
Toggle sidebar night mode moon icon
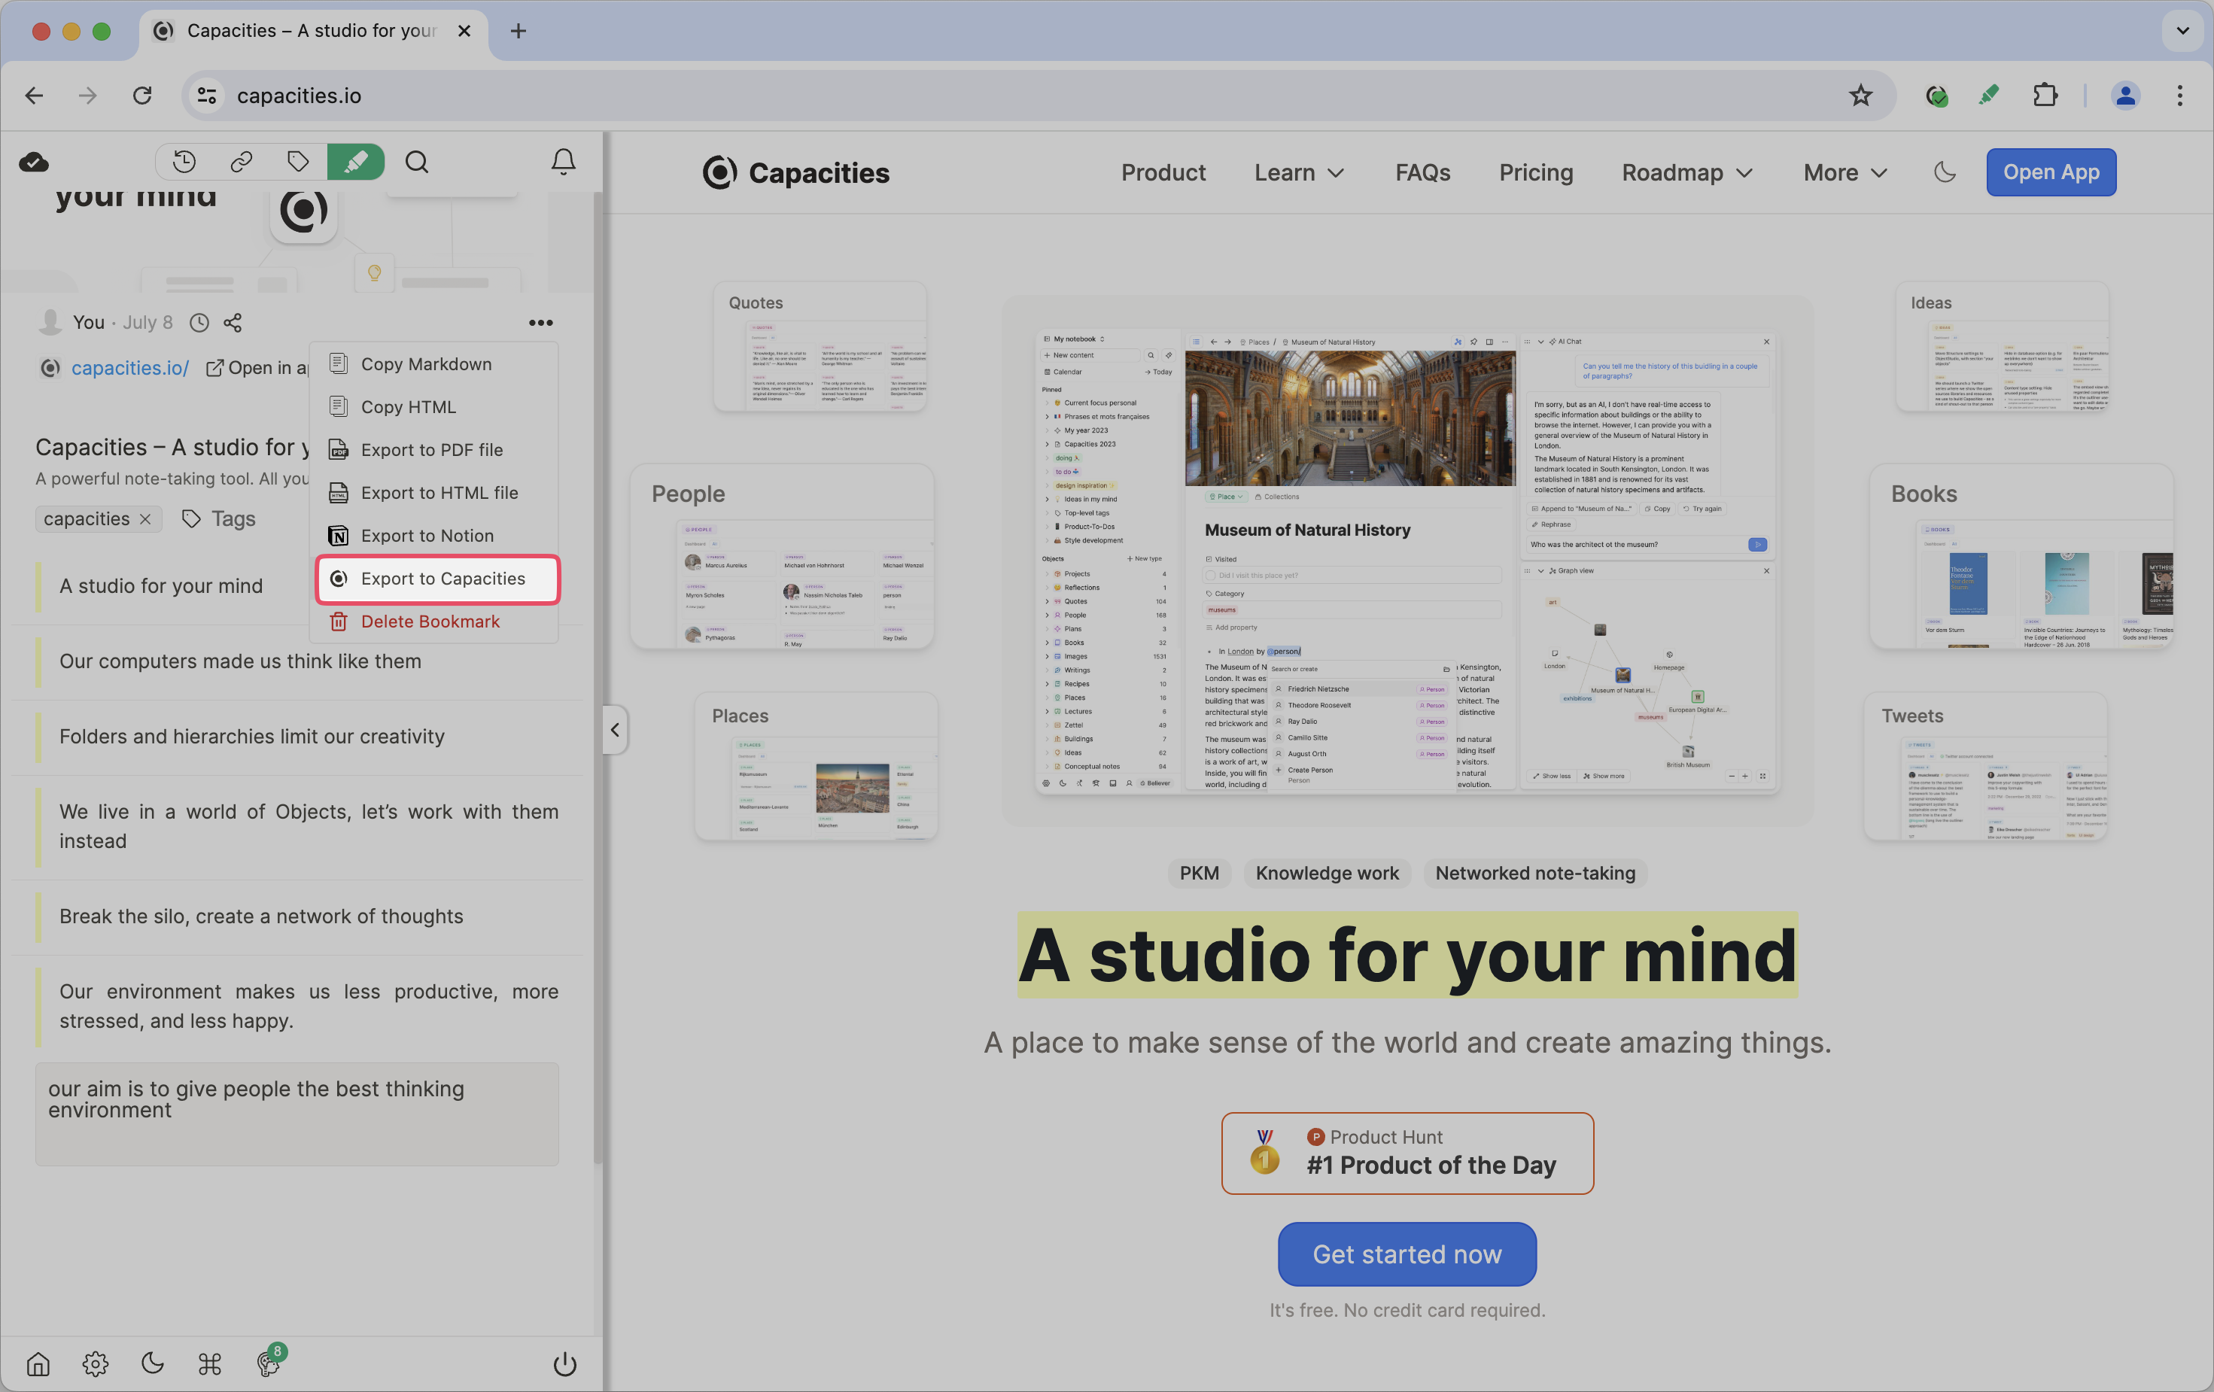[153, 1363]
